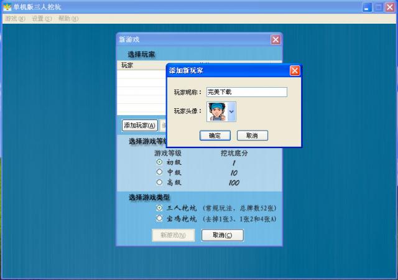
Task: Pick the 高级 game level
Action: click(x=160, y=182)
